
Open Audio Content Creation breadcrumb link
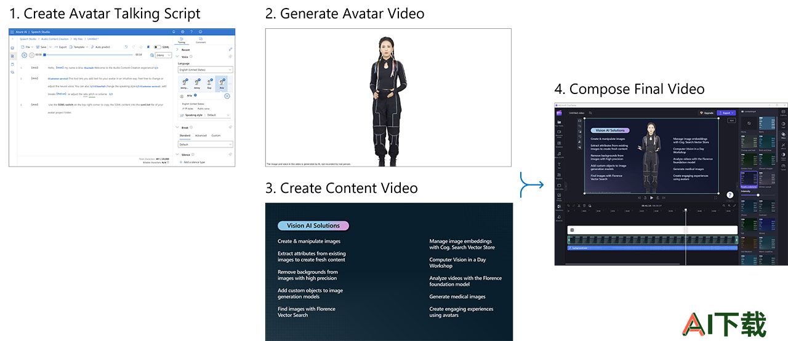pos(55,39)
